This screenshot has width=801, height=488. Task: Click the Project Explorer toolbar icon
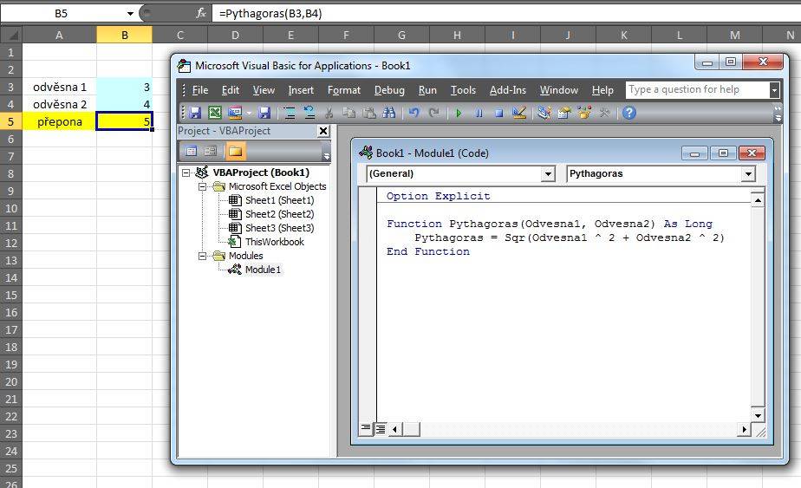[544, 113]
